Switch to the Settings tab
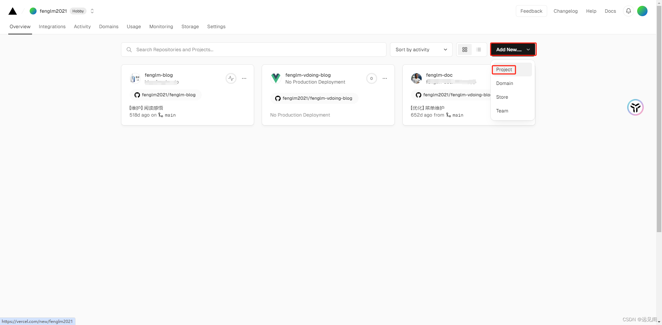 pyautogui.click(x=216, y=26)
